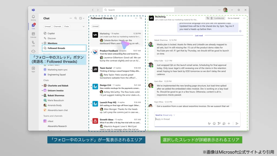
Task: Open the Marketing followed thread
Action: (x=117, y=38)
